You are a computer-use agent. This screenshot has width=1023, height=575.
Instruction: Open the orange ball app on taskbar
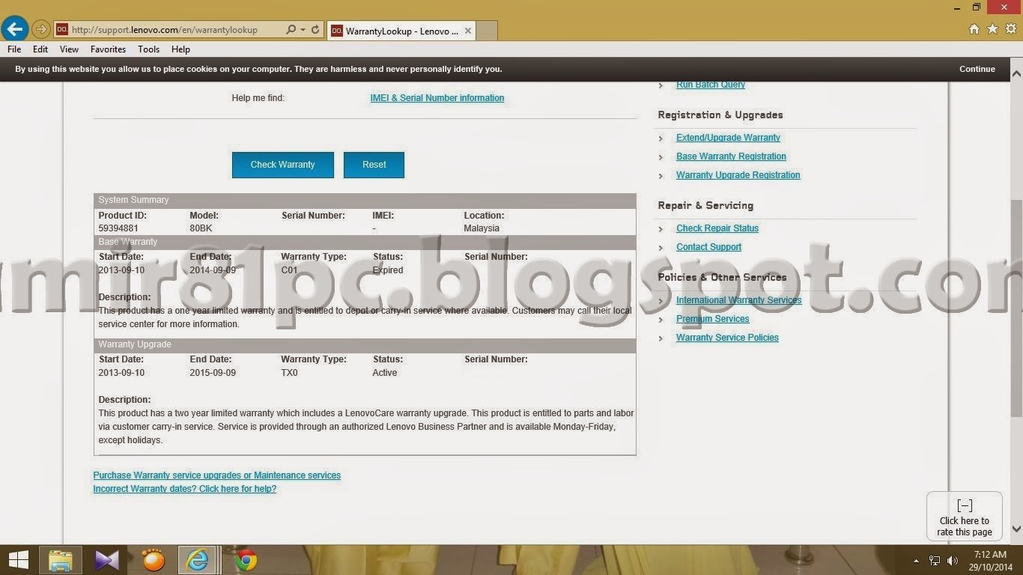click(x=153, y=560)
